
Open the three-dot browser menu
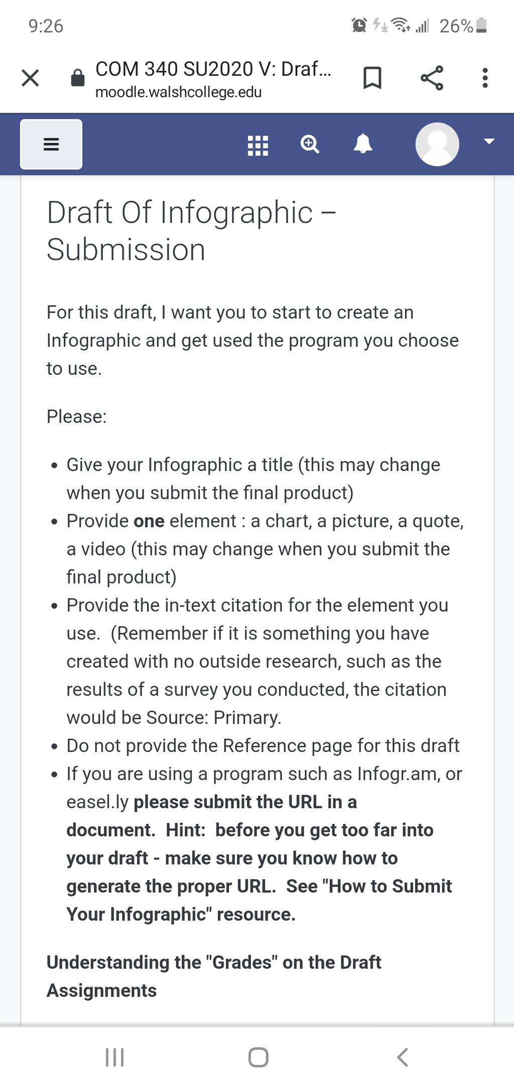click(x=485, y=78)
